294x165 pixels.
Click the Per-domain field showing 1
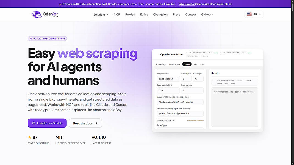[x=192, y=90]
